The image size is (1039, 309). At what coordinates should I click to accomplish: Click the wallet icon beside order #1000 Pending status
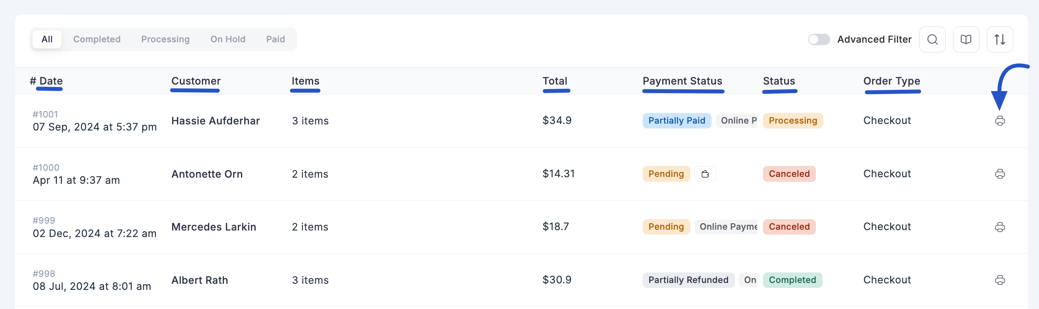tap(705, 174)
